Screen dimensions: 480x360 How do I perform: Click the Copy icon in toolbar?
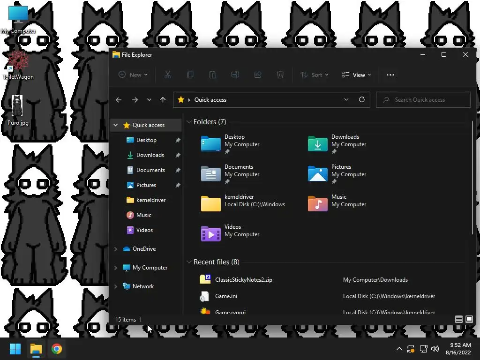tap(190, 75)
